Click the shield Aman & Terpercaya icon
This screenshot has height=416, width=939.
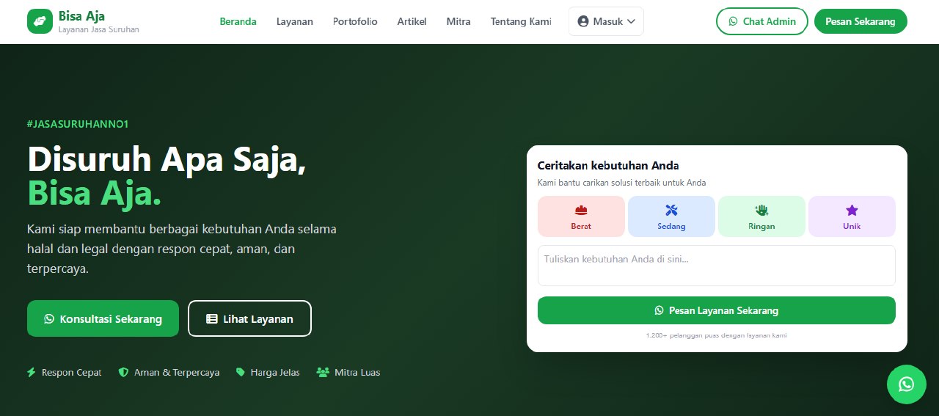pos(123,372)
